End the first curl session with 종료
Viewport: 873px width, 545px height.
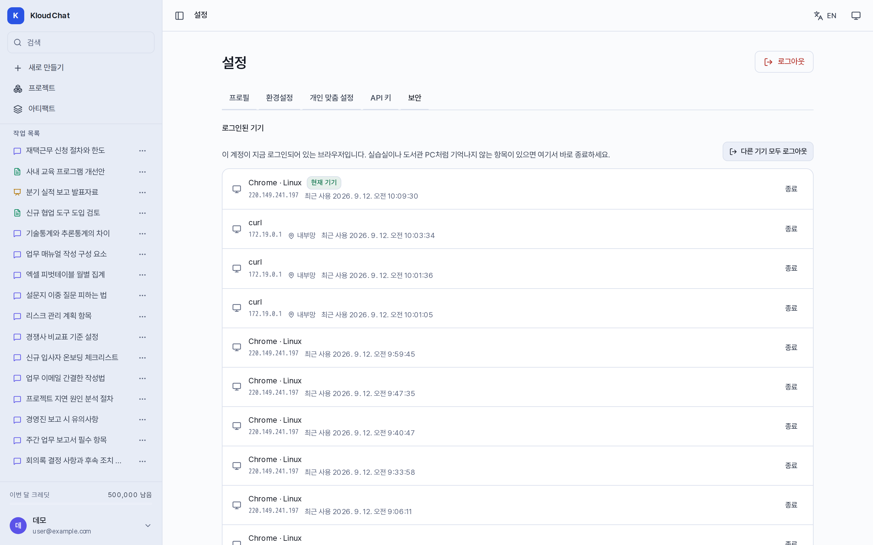pos(791,229)
